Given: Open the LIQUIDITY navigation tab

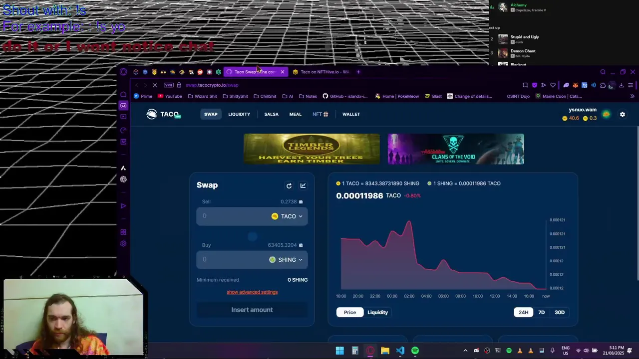Looking at the screenshot, I should tap(239, 114).
